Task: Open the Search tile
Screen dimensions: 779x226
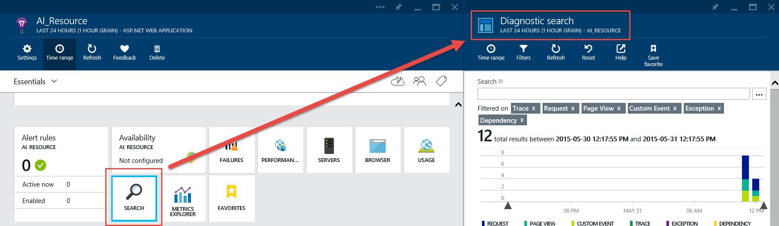Action: point(134,198)
